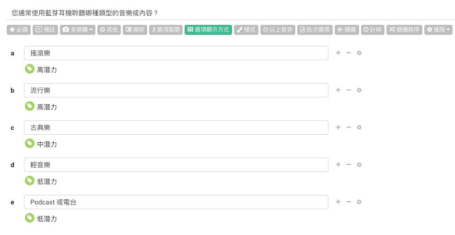Select the 選項顯示方式 toolbar button
This screenshot has height=235, width=455.
pyautogui.click(x=208, y=30)
